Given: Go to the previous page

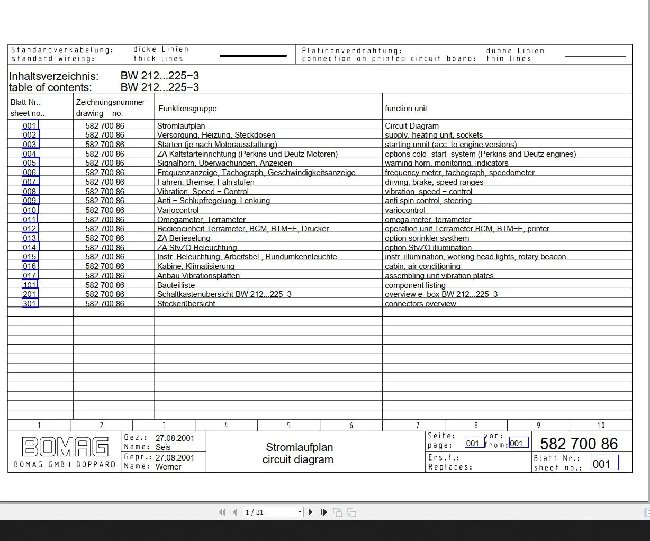Looking at the screenshot, I should [x=234, y=512].
